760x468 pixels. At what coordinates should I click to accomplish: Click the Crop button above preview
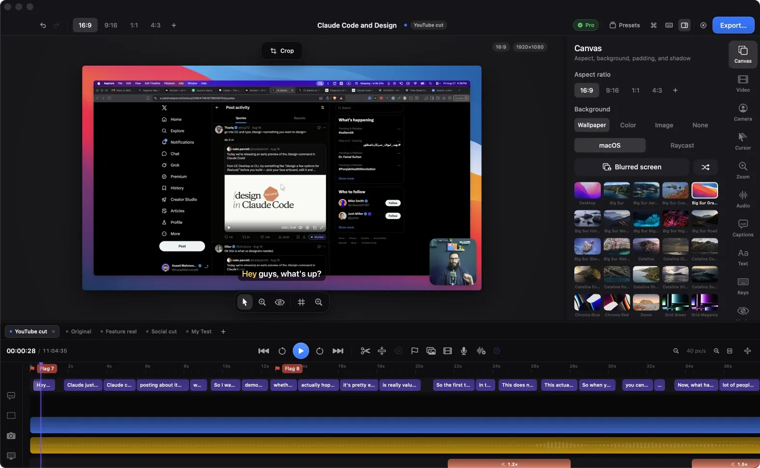click(282, 51)
